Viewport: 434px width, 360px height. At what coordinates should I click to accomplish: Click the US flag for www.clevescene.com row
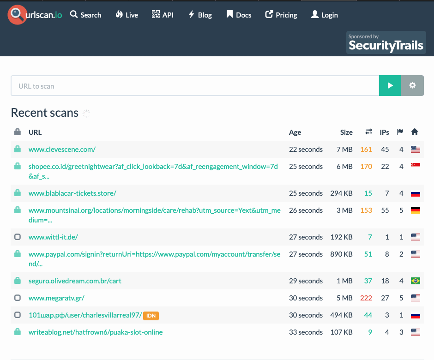tap(416, 150)
